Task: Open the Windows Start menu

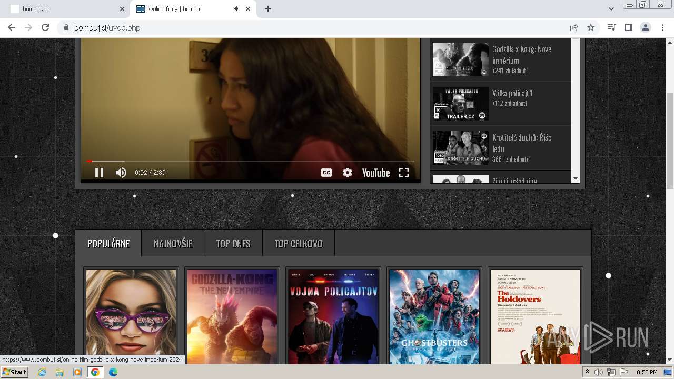Action: [15, 372]
